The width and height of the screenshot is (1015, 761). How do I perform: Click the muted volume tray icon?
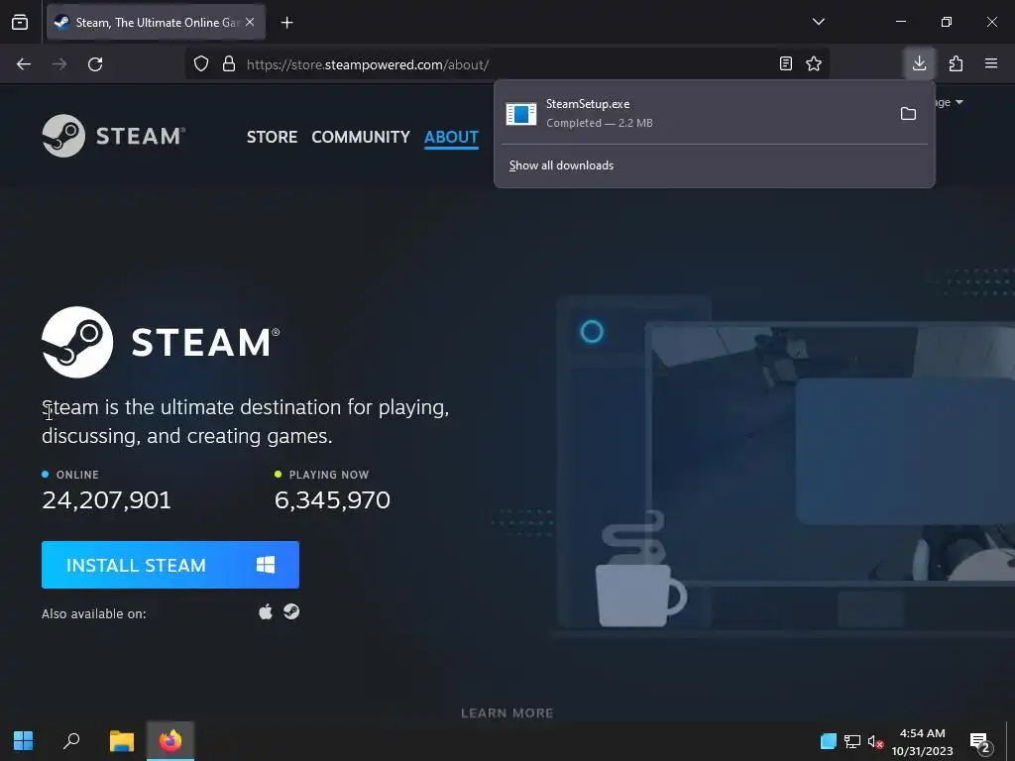pos(875,741)
